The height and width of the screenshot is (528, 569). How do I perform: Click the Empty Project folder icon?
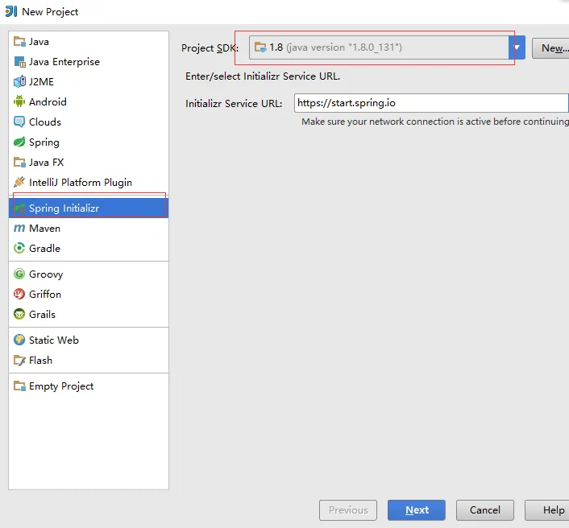[x=19, y=386]
